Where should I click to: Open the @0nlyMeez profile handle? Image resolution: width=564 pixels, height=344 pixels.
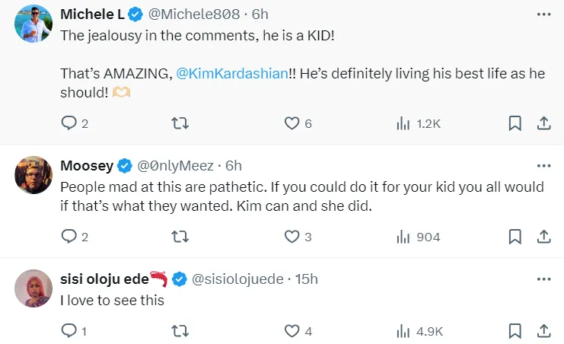click(176, 165)
